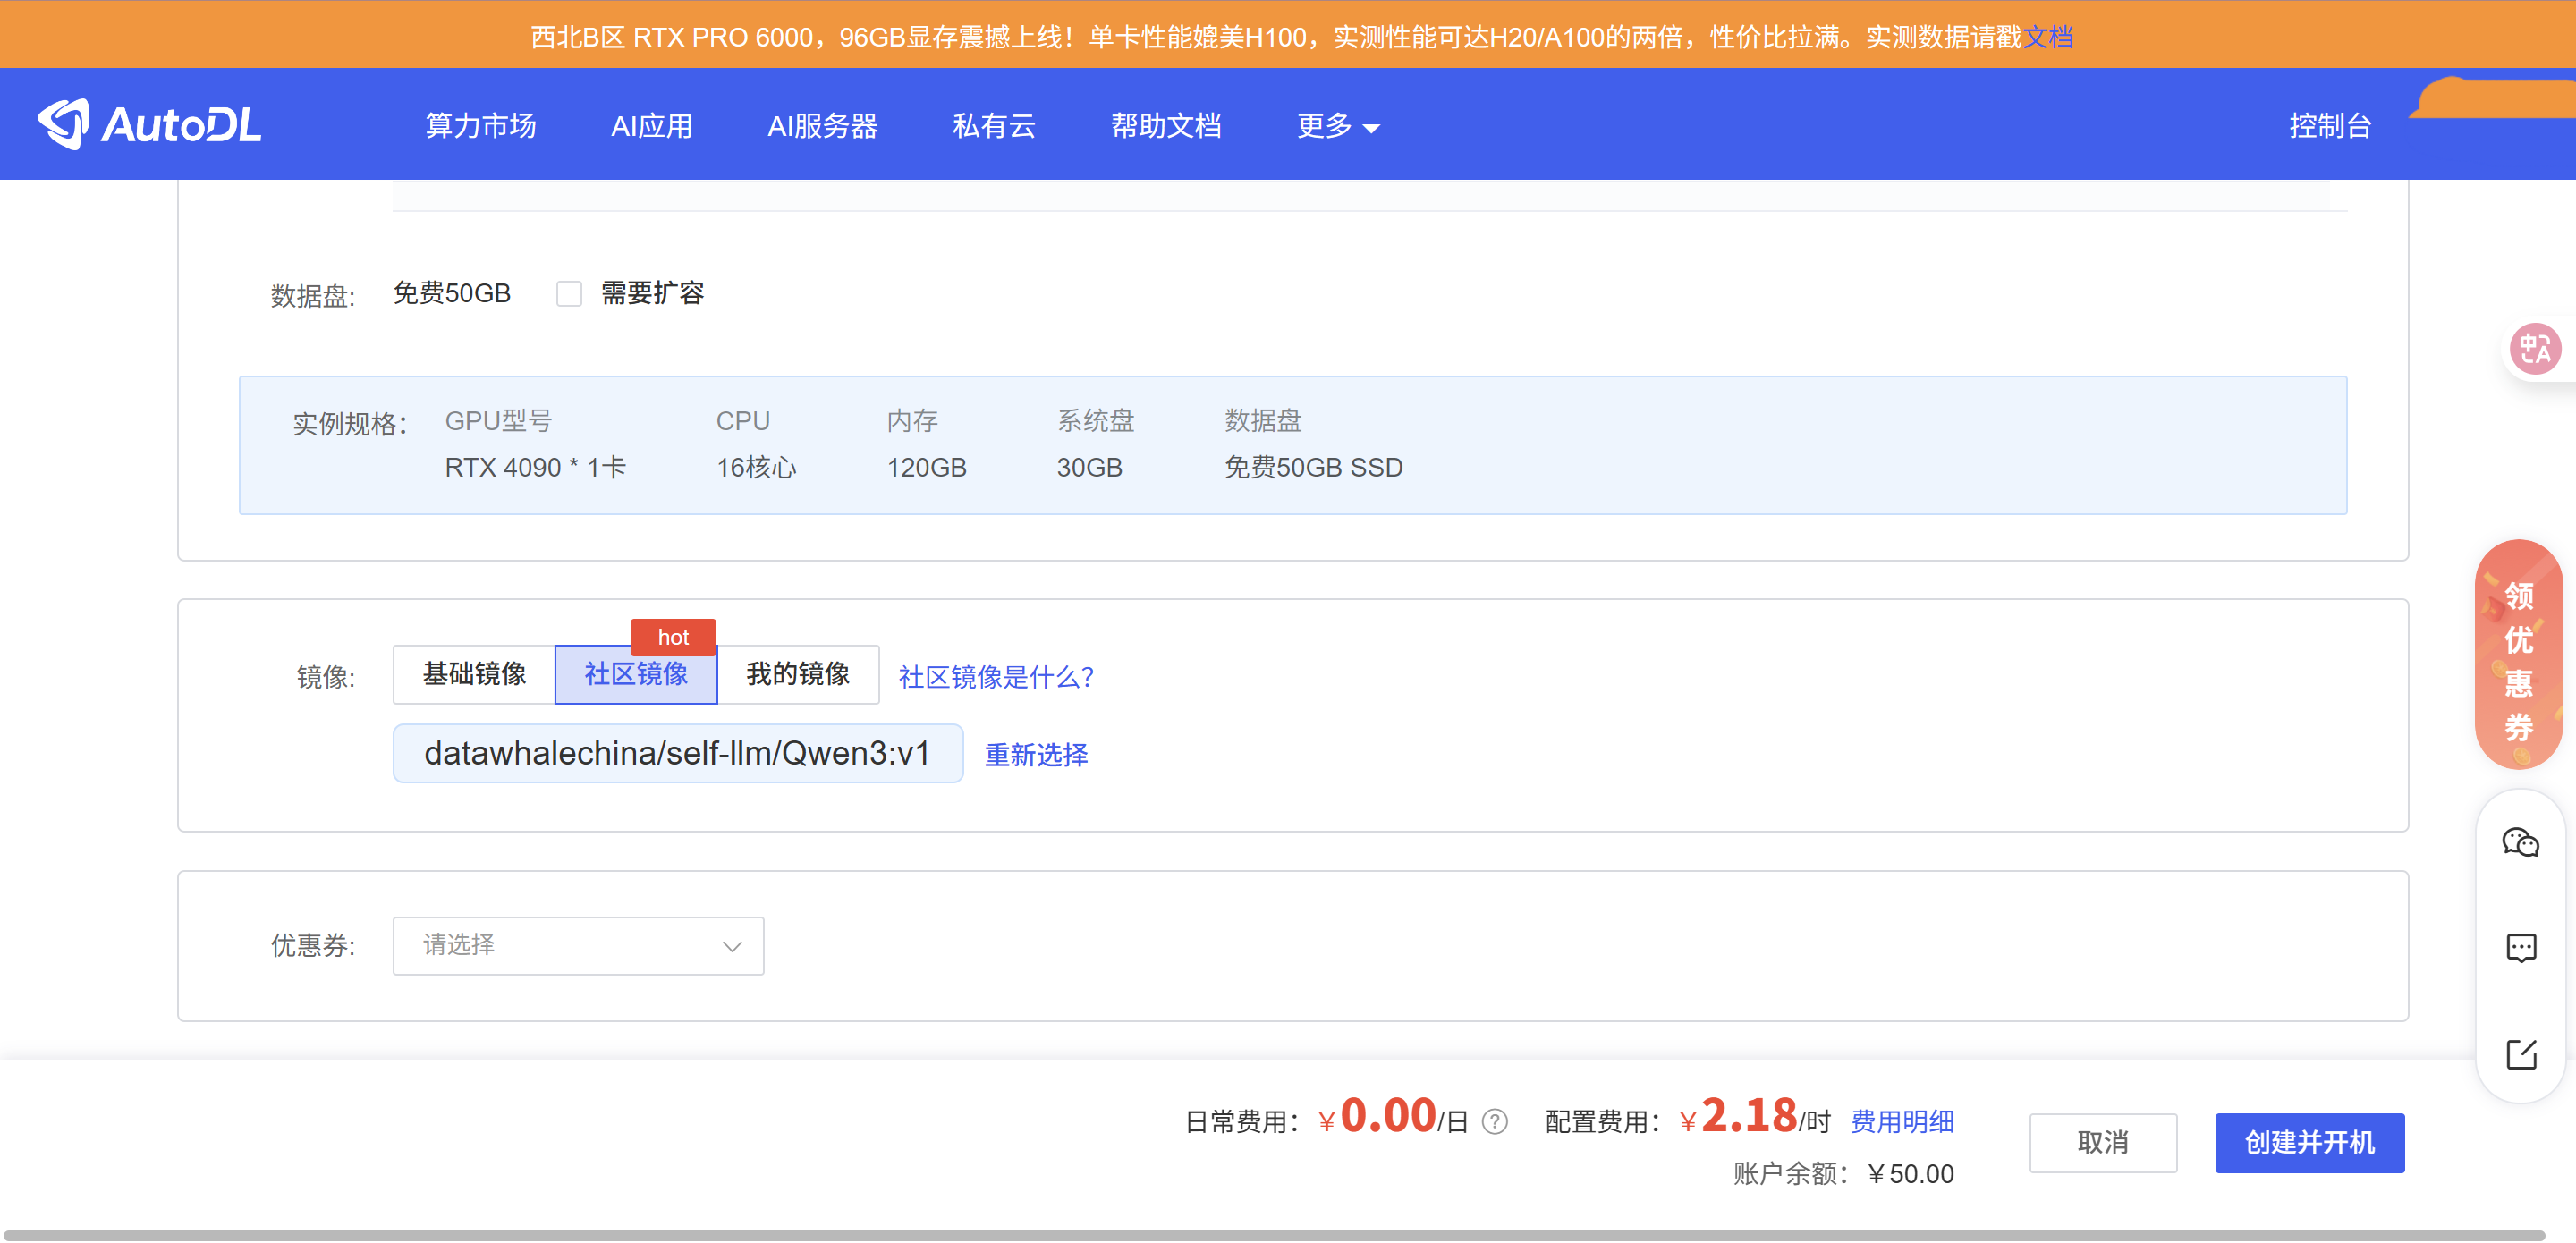The width and height of the screenshot is (2576, 1243).
Task: Click the 创建并开机 button
Action: click(2309, 1143)
